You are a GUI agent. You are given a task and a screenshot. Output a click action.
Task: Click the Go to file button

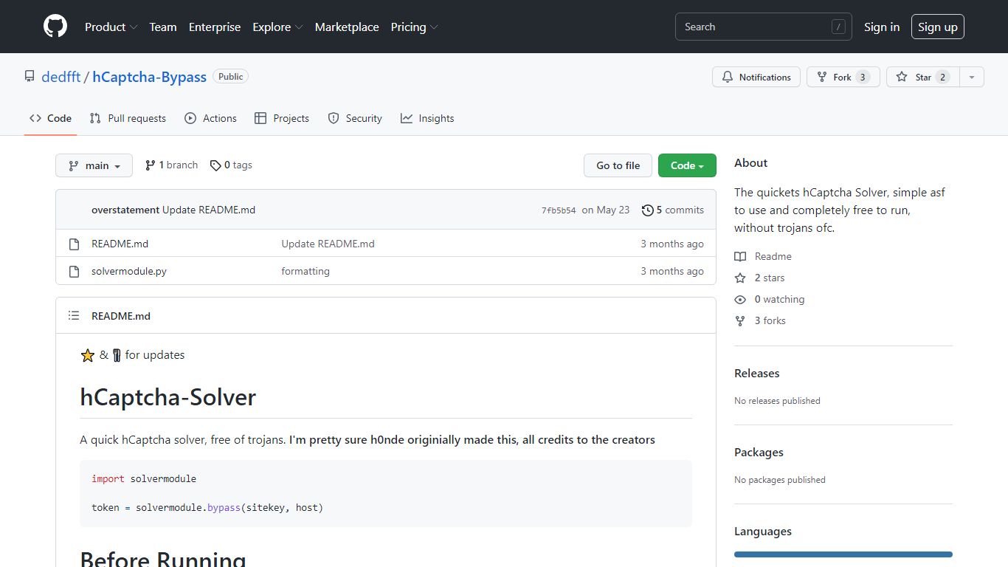618,165
